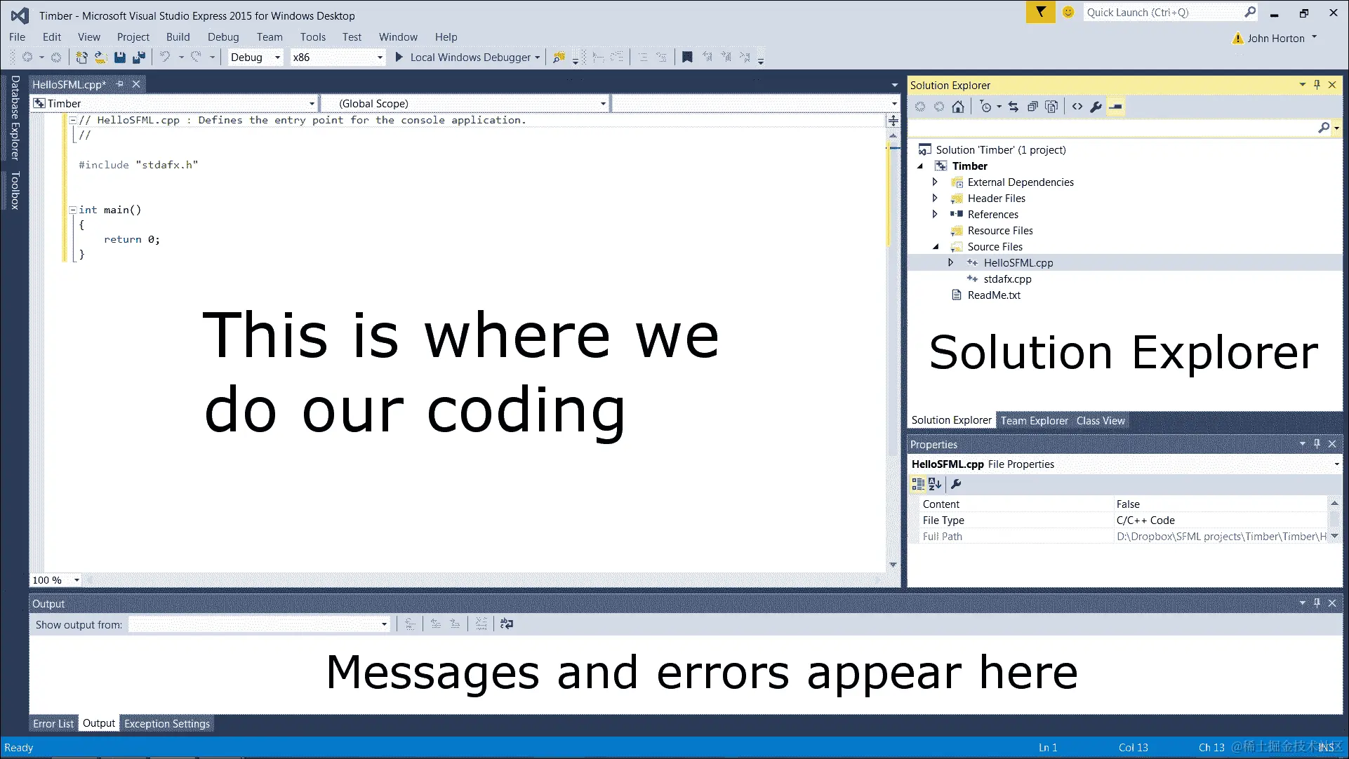Click the editor vertical scrollbar down arrow
This screenshot has height=759, width=1349.
click(893, 564)
